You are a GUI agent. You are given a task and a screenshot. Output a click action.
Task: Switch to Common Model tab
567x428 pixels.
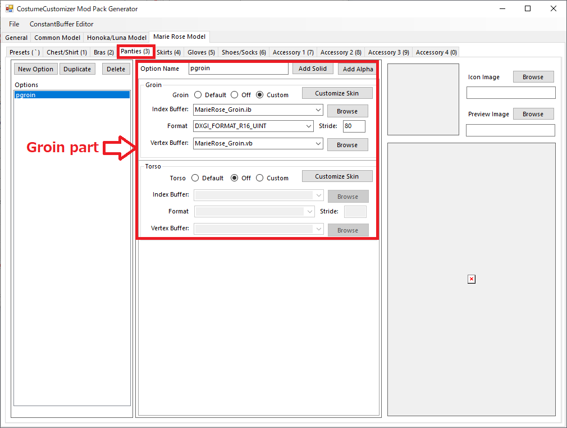(x=57, y=38)
